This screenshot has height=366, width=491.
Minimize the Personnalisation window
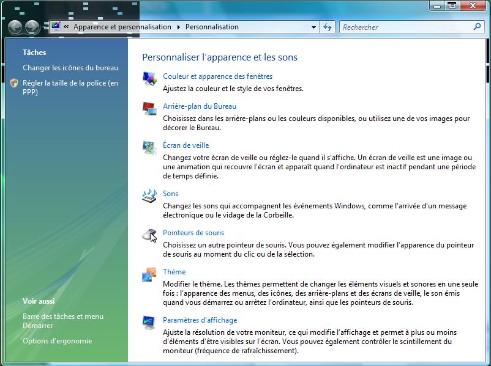(438, 6)
